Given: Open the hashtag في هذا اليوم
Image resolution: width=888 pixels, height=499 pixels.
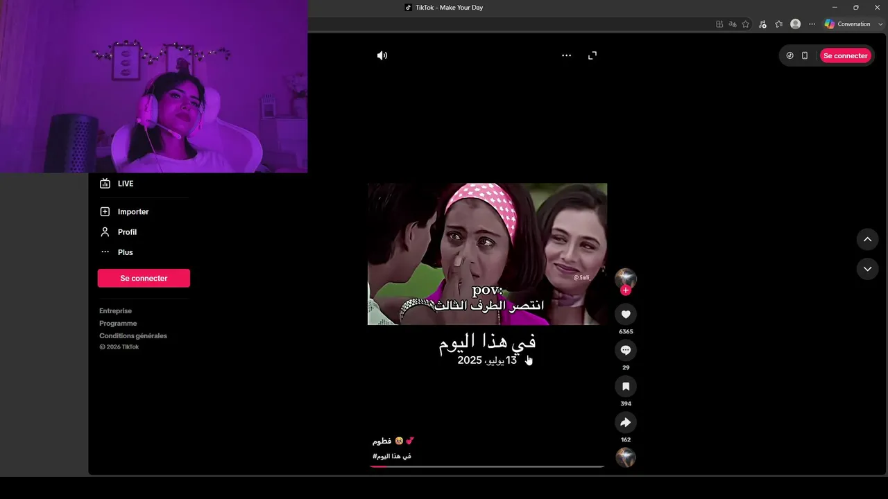Looking at the screenshot, I should 392,456.
